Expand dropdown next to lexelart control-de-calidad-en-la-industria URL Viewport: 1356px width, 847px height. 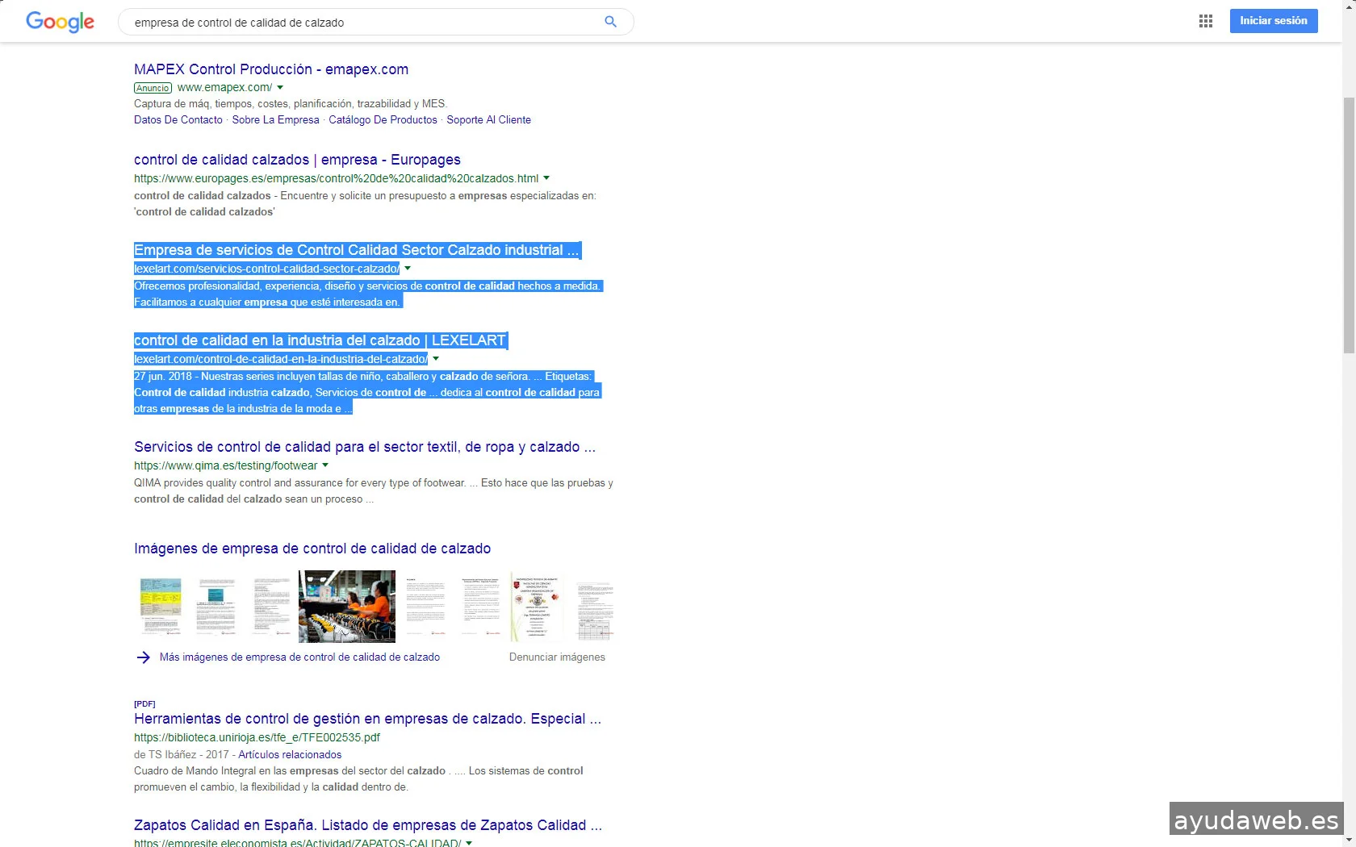tap(436, 359)
